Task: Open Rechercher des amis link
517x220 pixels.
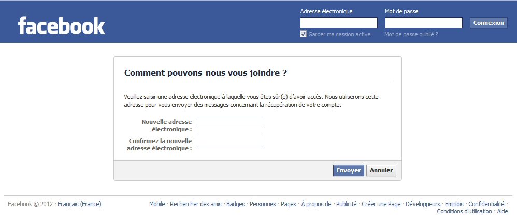Action: (x=196, y=204)
